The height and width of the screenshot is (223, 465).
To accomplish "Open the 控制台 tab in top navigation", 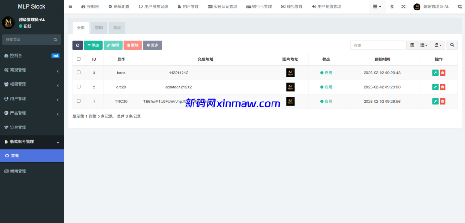I will [x=89, y=6].
